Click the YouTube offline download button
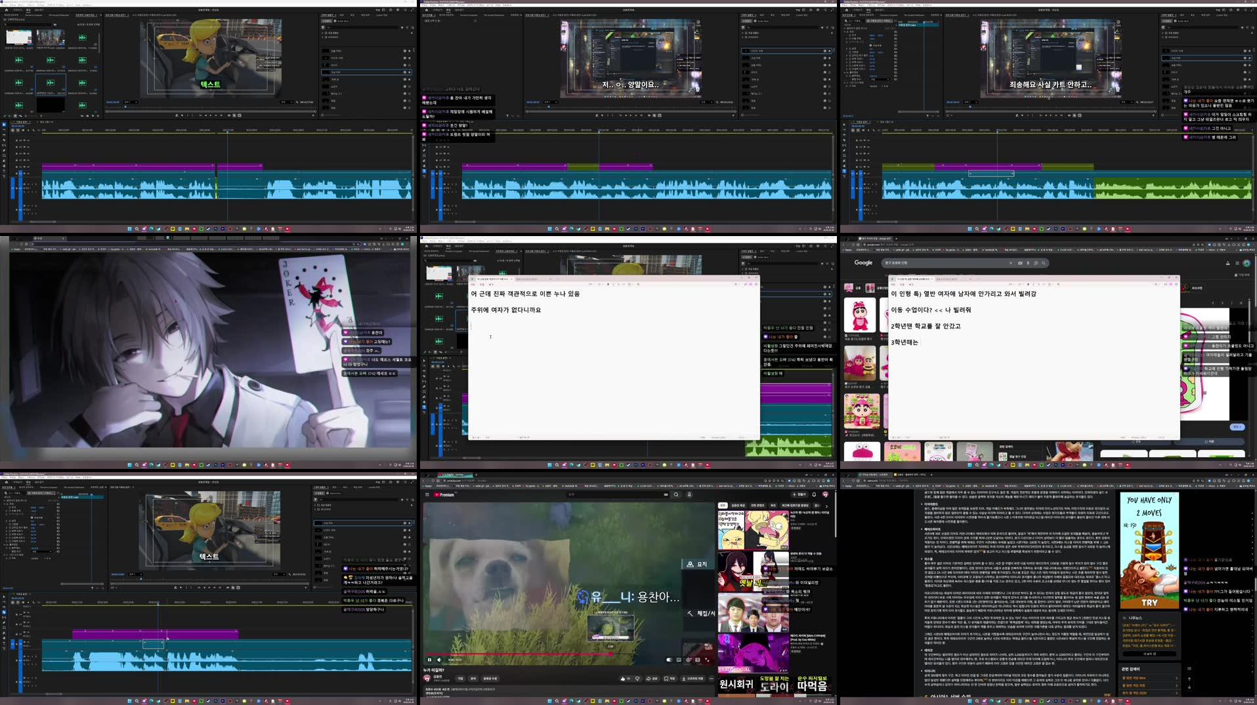Screen dimensions: 1257x705 coord(692,678)
